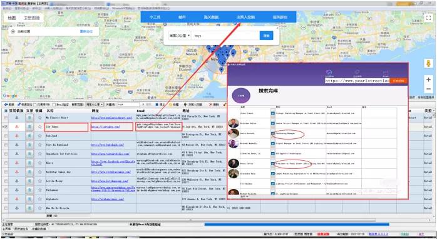Click avatar in Purchasing Manager row
Image resolution: width=437 pixels, height=239 pixels.
coord(234,133)
